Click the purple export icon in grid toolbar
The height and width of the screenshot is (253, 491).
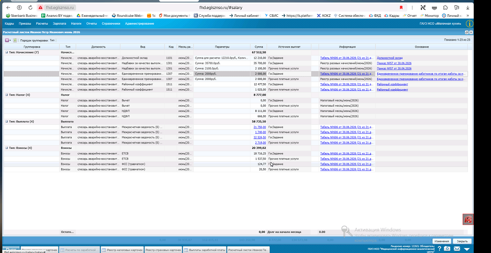coord(7,40)
